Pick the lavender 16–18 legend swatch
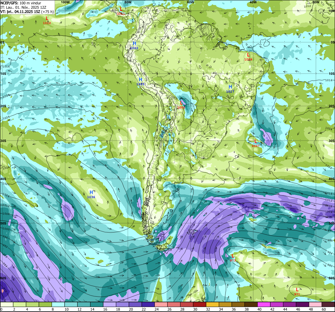The height and width of the screenshot is (312, 335). [x=110, y=304]
